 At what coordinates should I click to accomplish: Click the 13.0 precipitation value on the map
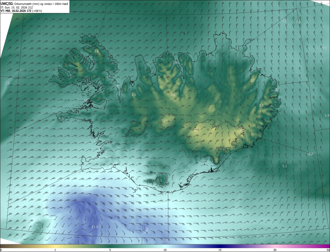pos(95,227)
